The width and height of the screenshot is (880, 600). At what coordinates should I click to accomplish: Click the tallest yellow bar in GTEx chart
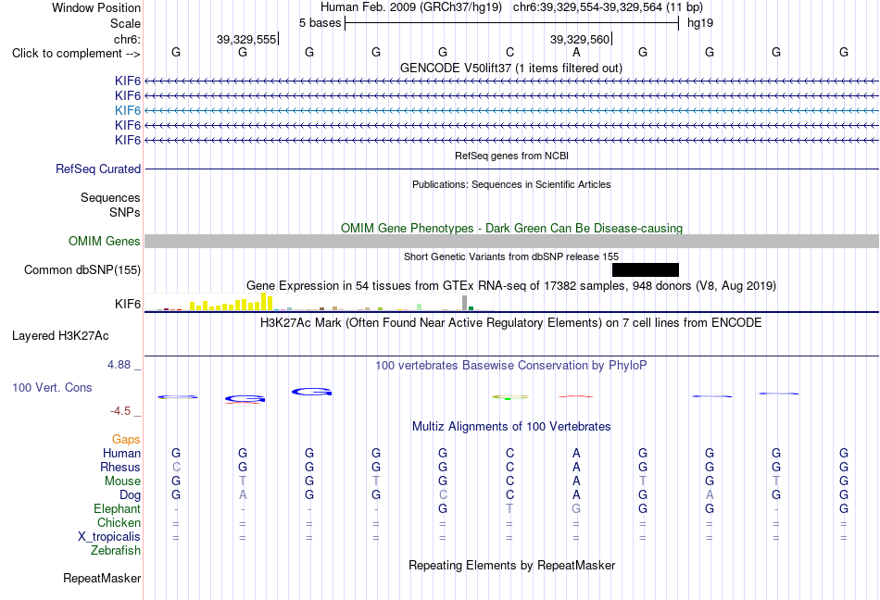[263, 302]
